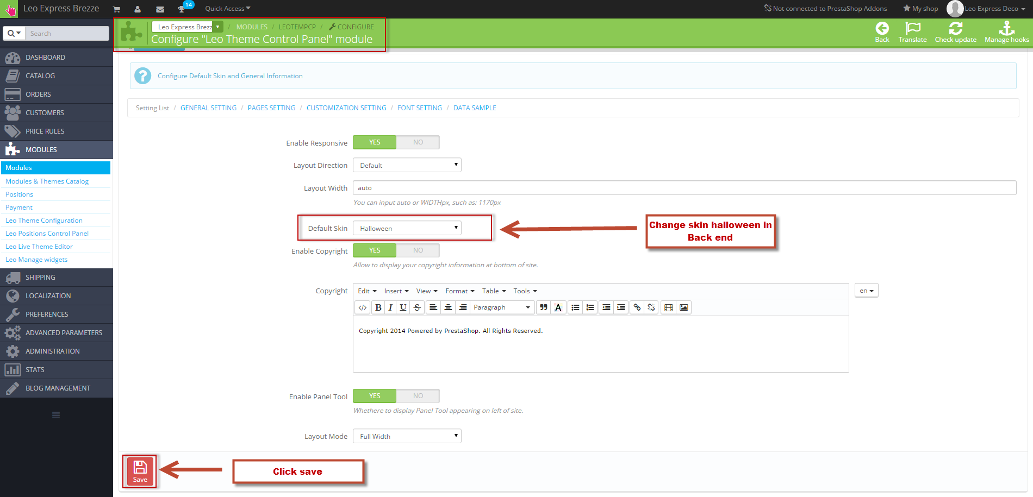This screenshot has height=497, width=1033.
Task: Expand Quick Access dropdown
Action: tap(228, 9)
